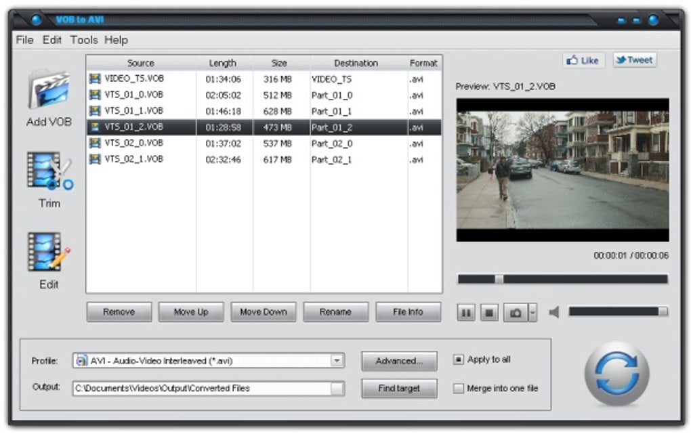Image resolution: width=691 pixels, height=434 pixels.
Task: Sort by the Size column header
Action: click(x=279, y=63)
